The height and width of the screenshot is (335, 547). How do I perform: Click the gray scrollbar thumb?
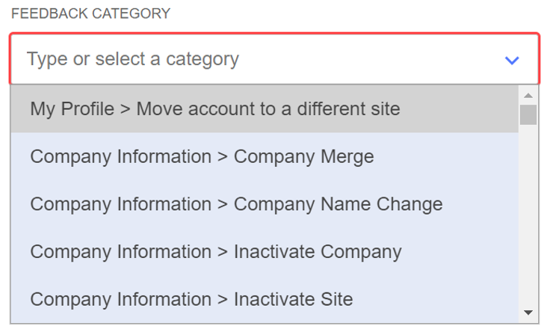click(x=528, y=114)
